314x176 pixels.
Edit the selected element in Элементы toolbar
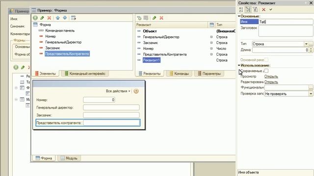click(42, 18)
